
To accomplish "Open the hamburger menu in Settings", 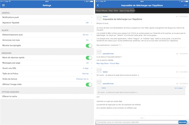I will pyautogui.click(x=3, y=5).
